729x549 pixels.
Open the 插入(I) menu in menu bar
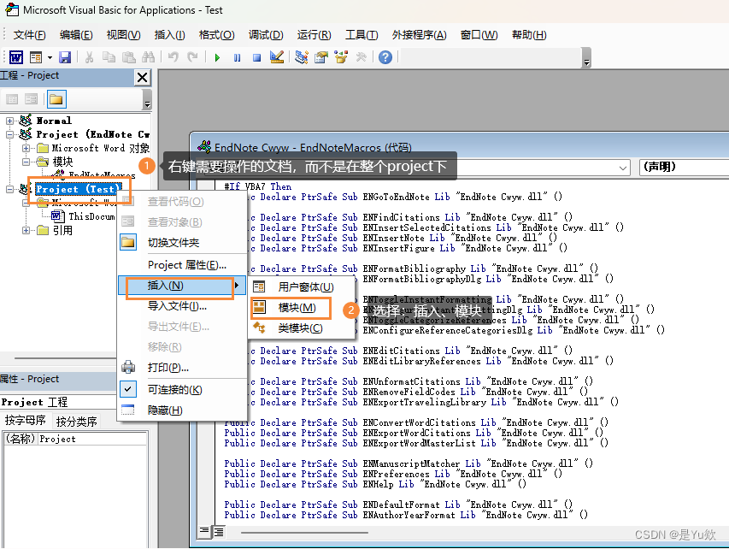pyautogui.click(x=170, y=35)
